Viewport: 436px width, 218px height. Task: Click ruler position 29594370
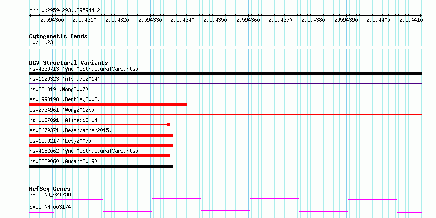click(281, 20)
